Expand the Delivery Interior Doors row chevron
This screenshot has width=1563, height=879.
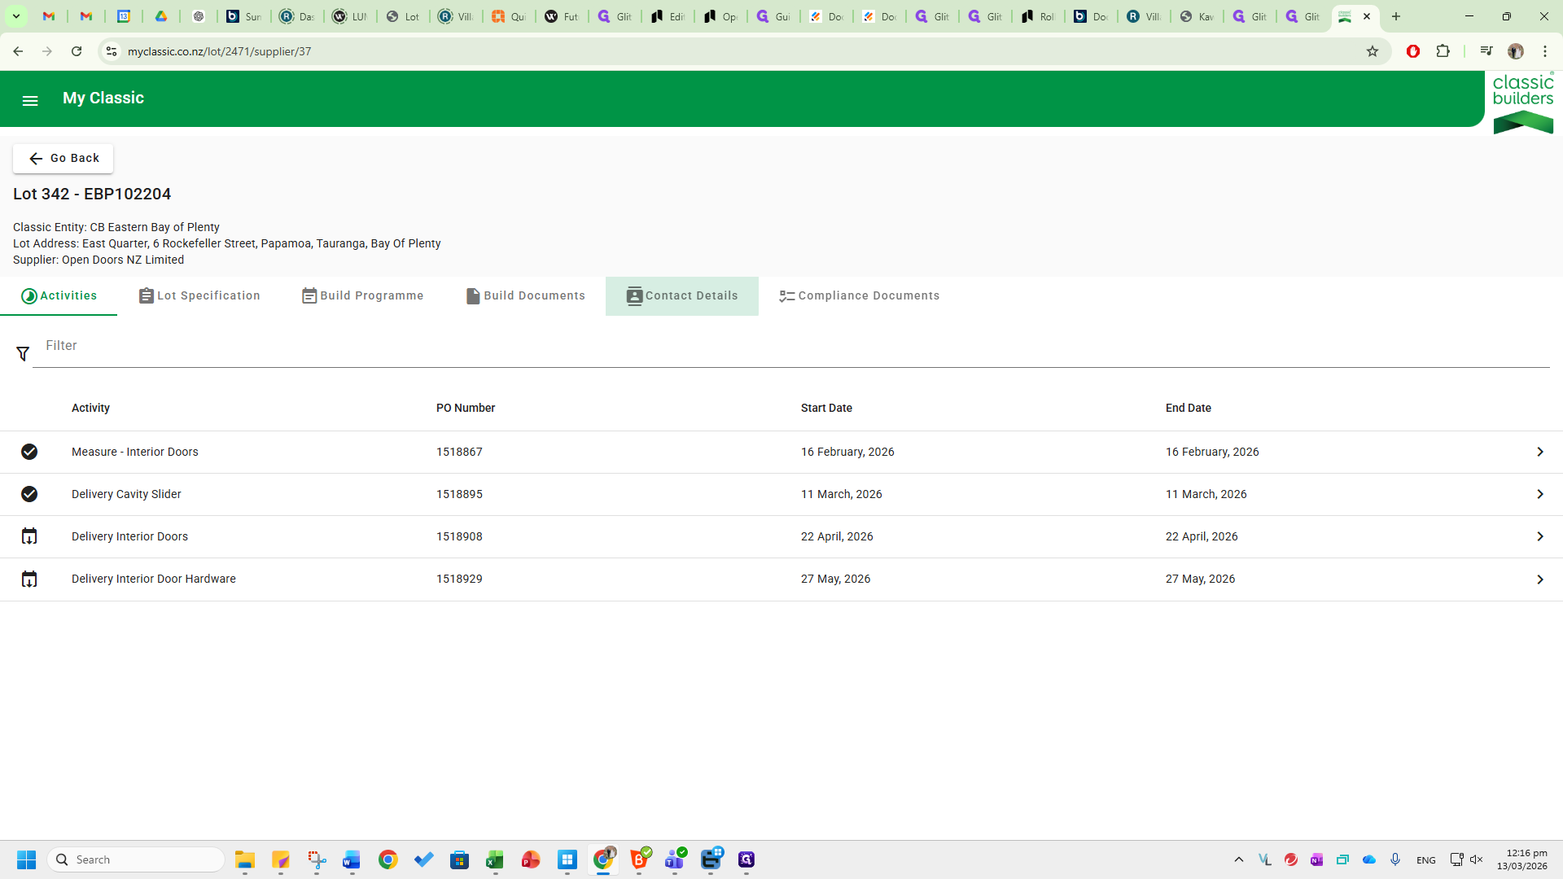point(1539,536)
